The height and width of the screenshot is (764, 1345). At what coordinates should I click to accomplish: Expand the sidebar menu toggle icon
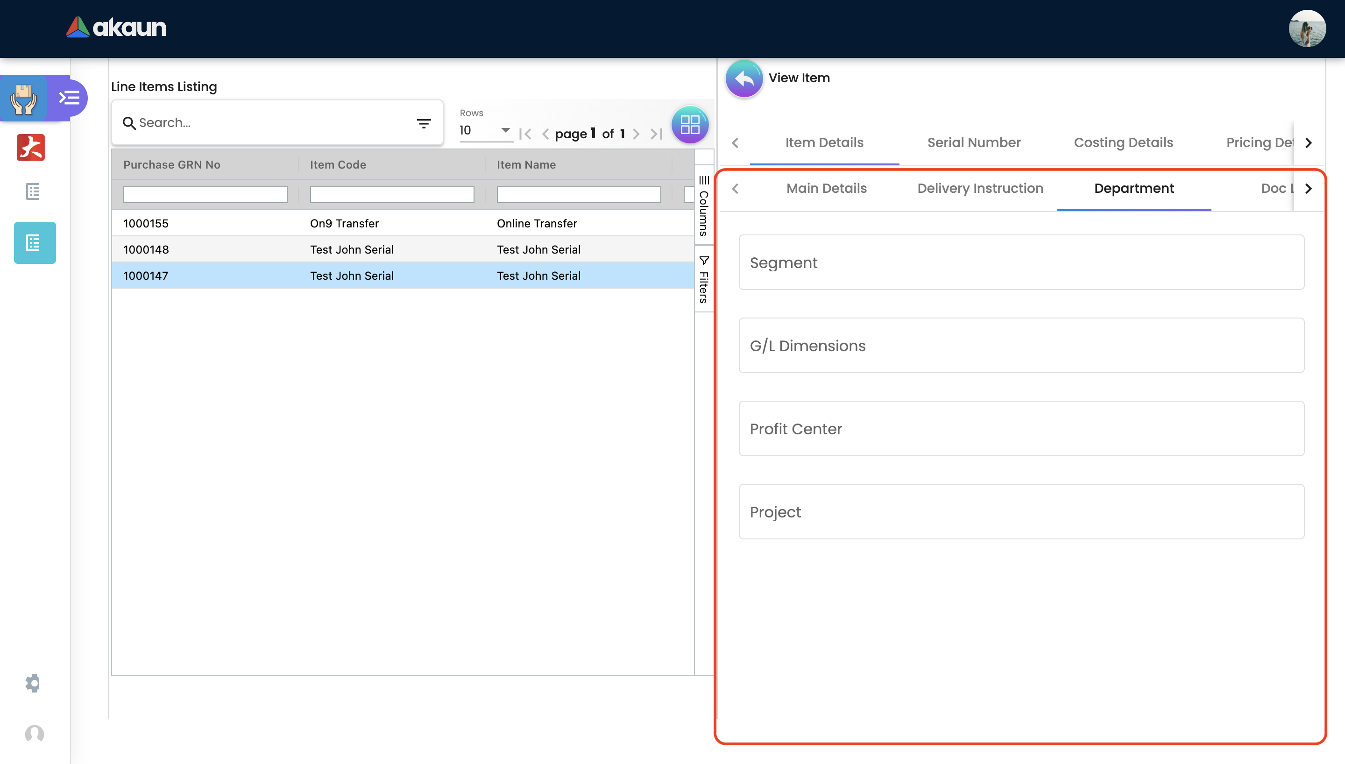tap(69, 98)
